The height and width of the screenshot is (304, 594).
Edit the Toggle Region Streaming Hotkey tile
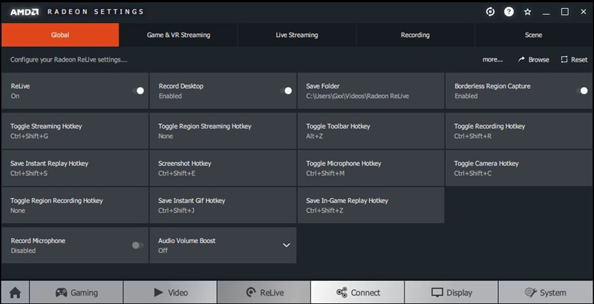coord(223,130)
